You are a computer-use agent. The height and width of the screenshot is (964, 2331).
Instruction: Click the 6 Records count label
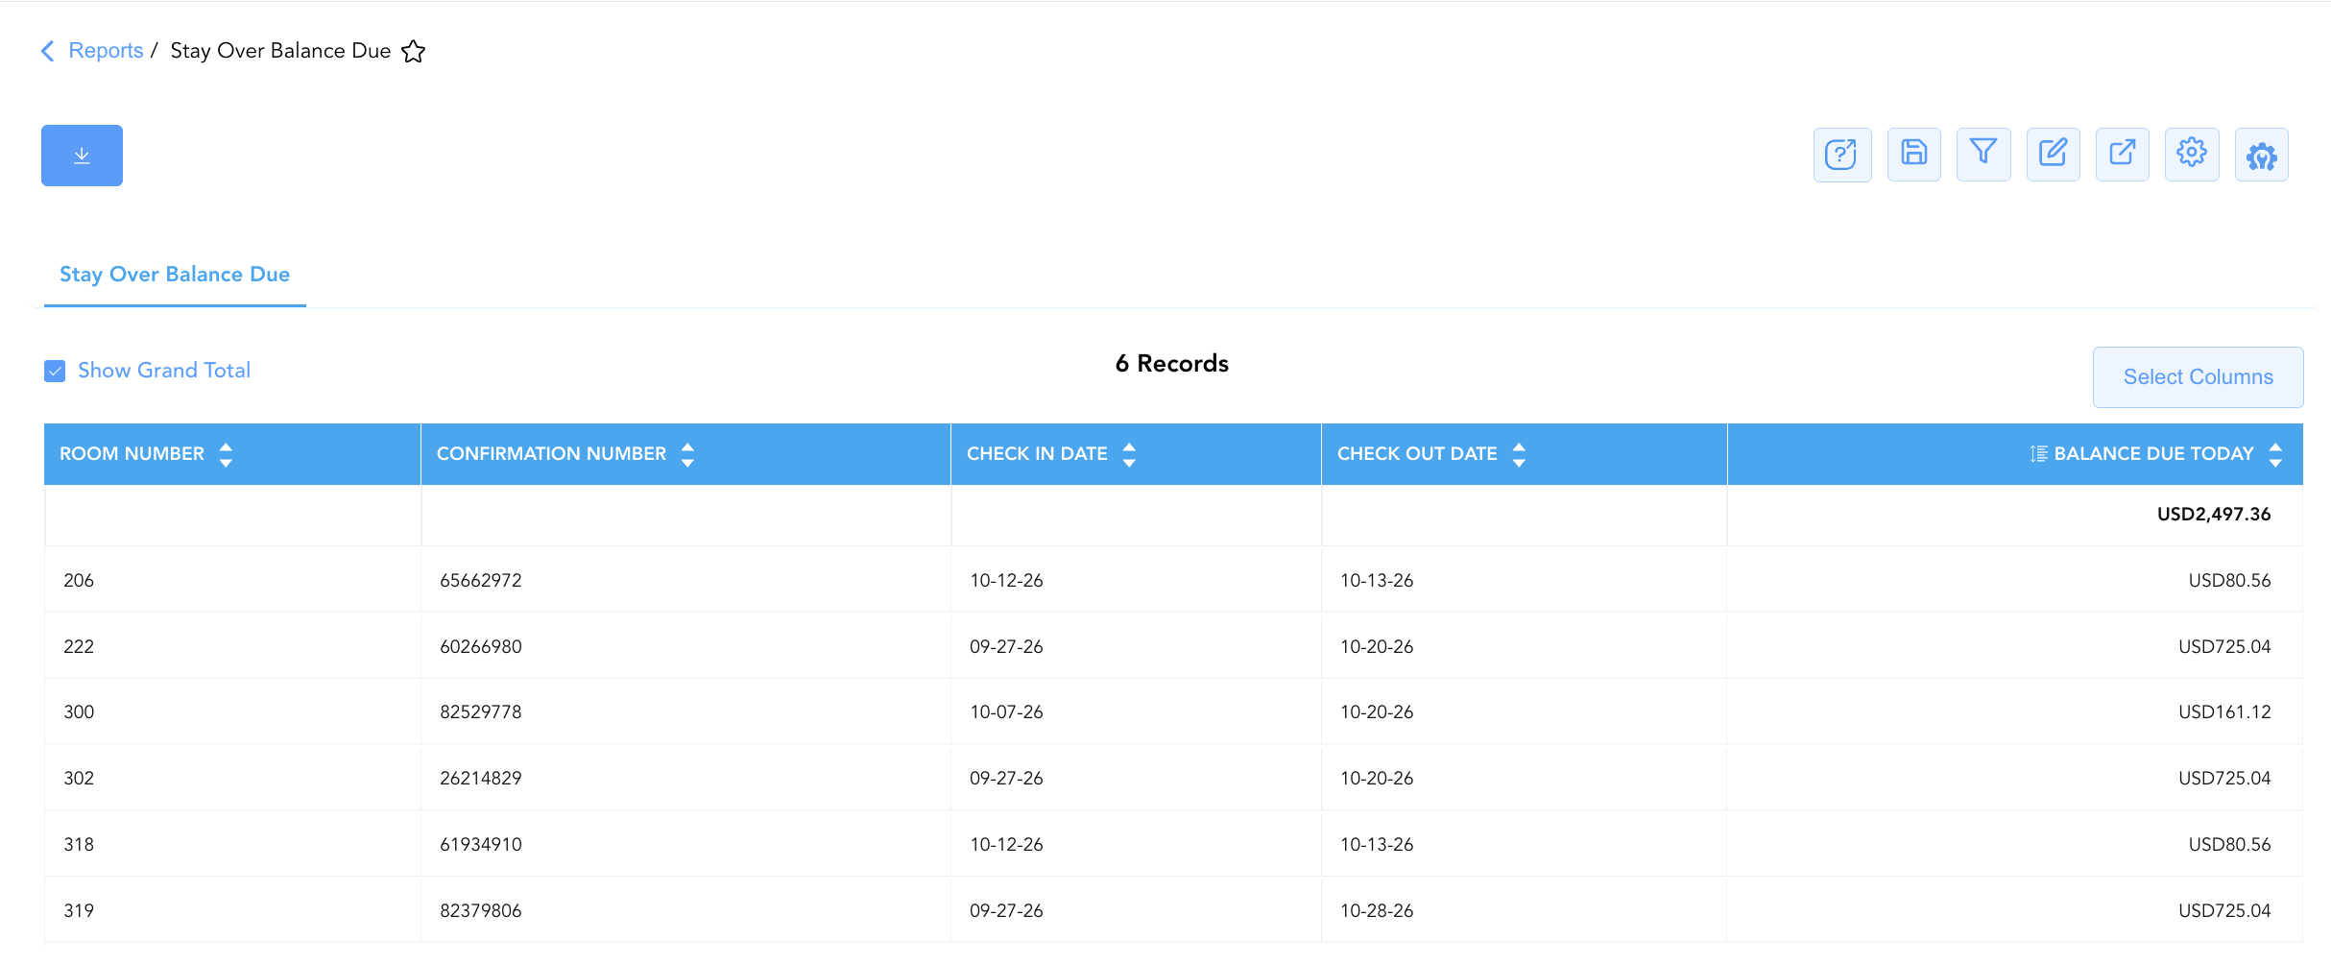(1171, 364)
